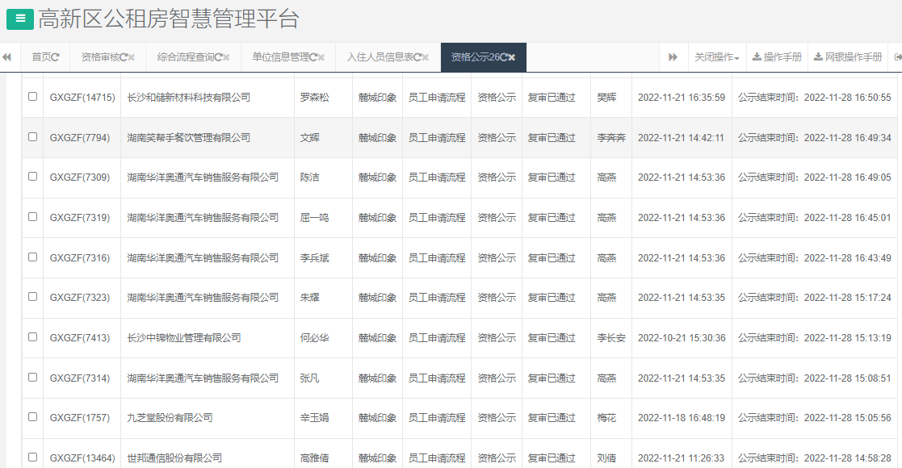Click the left double-arrow tab scroll icon
This screenshot has height=468, width=902.
pos(6,57)
